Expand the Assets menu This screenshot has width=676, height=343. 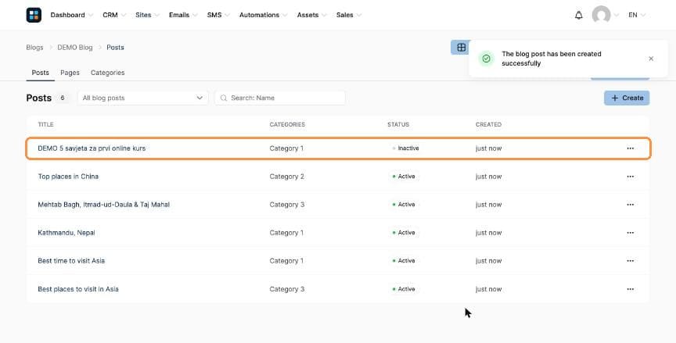click(x=311, y=15)
